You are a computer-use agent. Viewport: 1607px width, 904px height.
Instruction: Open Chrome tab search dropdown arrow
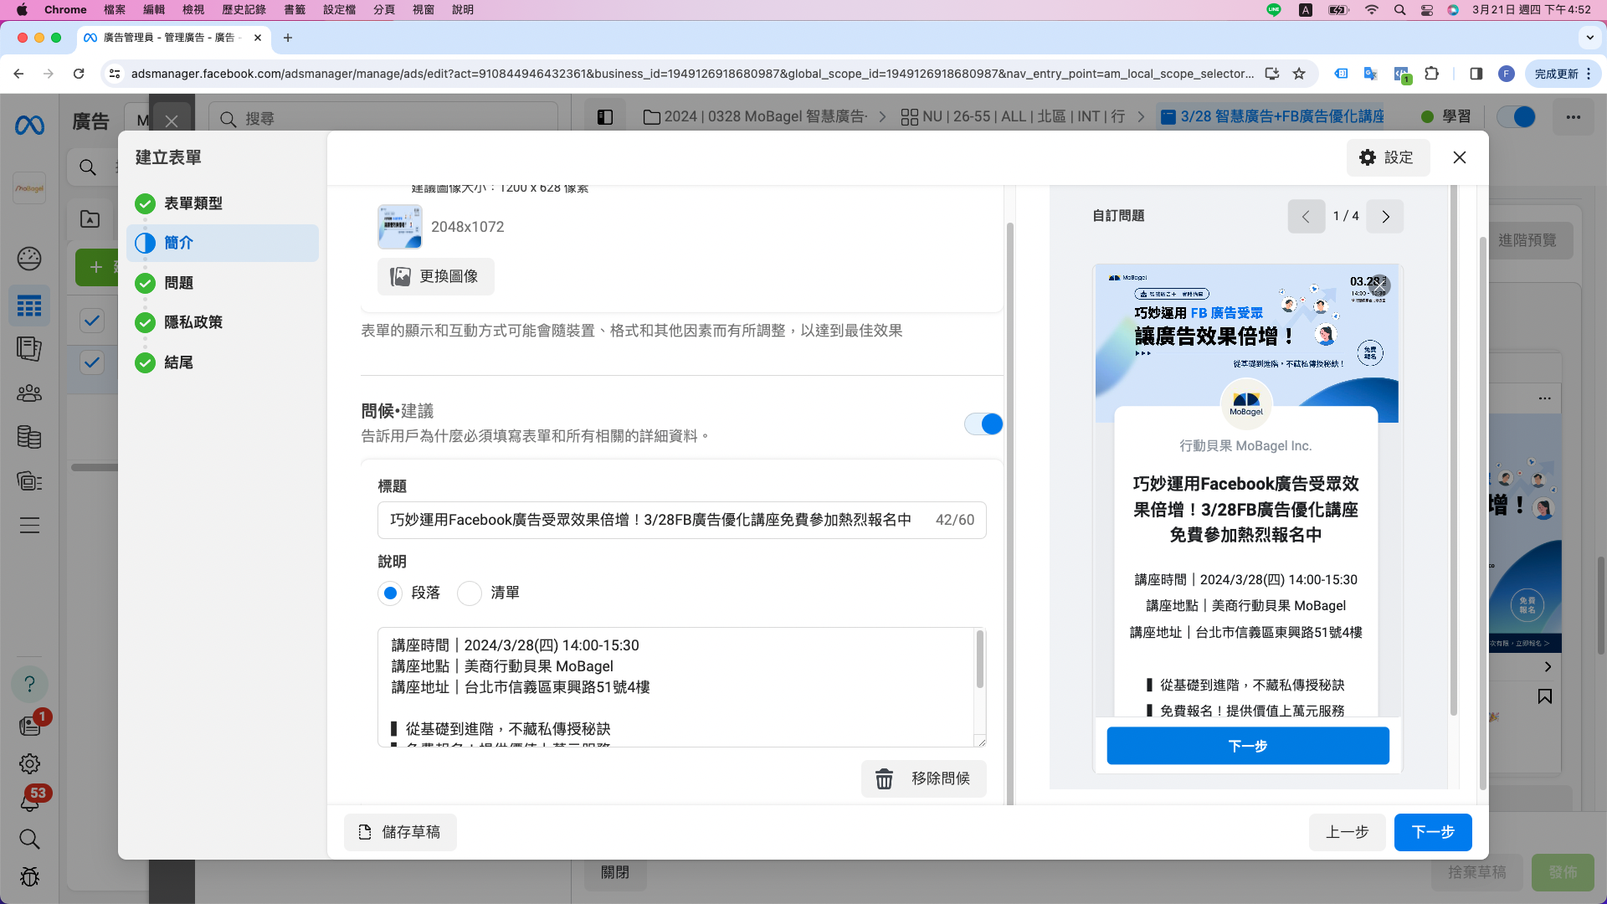click(1589, 38)
